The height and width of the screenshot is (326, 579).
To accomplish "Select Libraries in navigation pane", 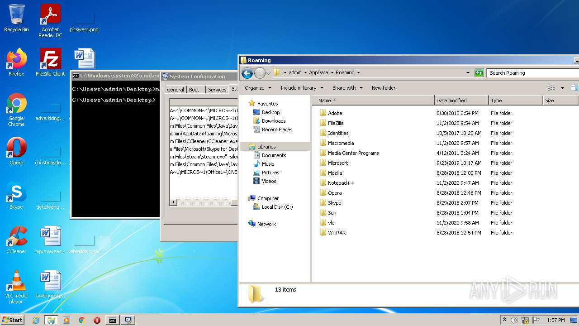I will 266,147.
